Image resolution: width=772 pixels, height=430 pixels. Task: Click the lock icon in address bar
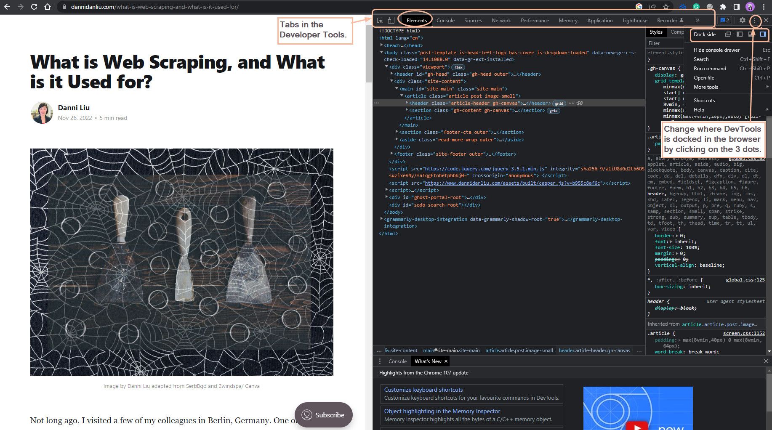(64, 7)
